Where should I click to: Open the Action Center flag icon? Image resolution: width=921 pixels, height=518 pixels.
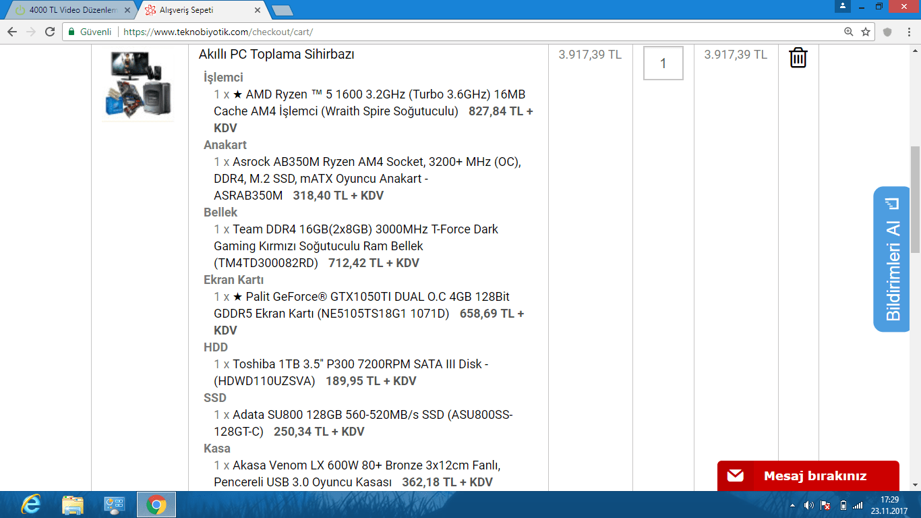click(x=825, y=505)
